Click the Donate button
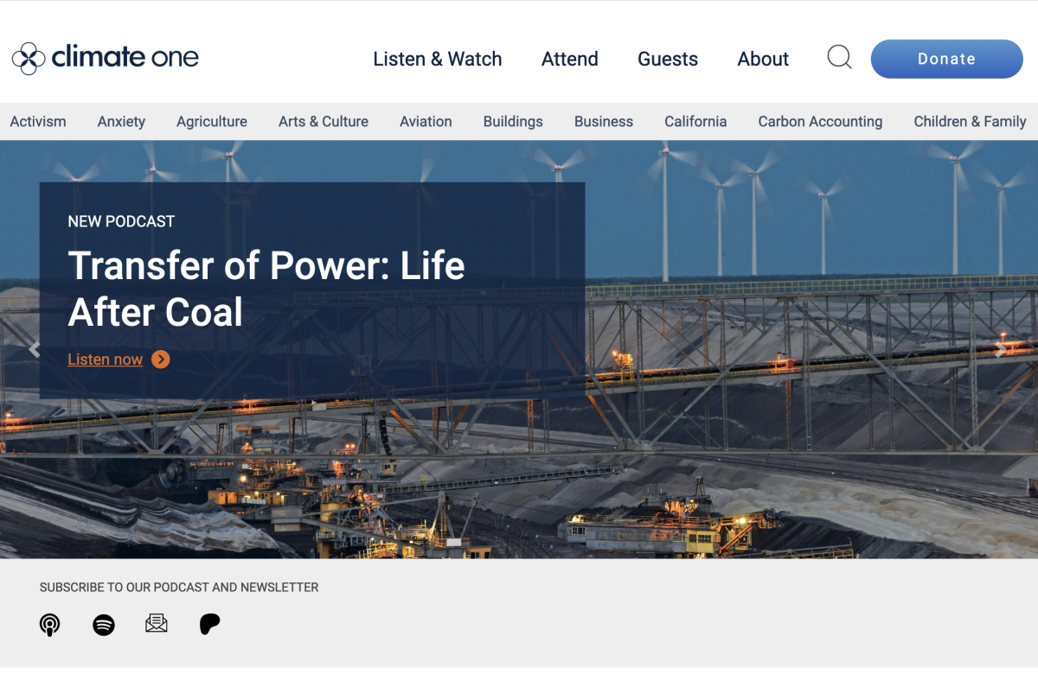 click(x=946, y=59)
